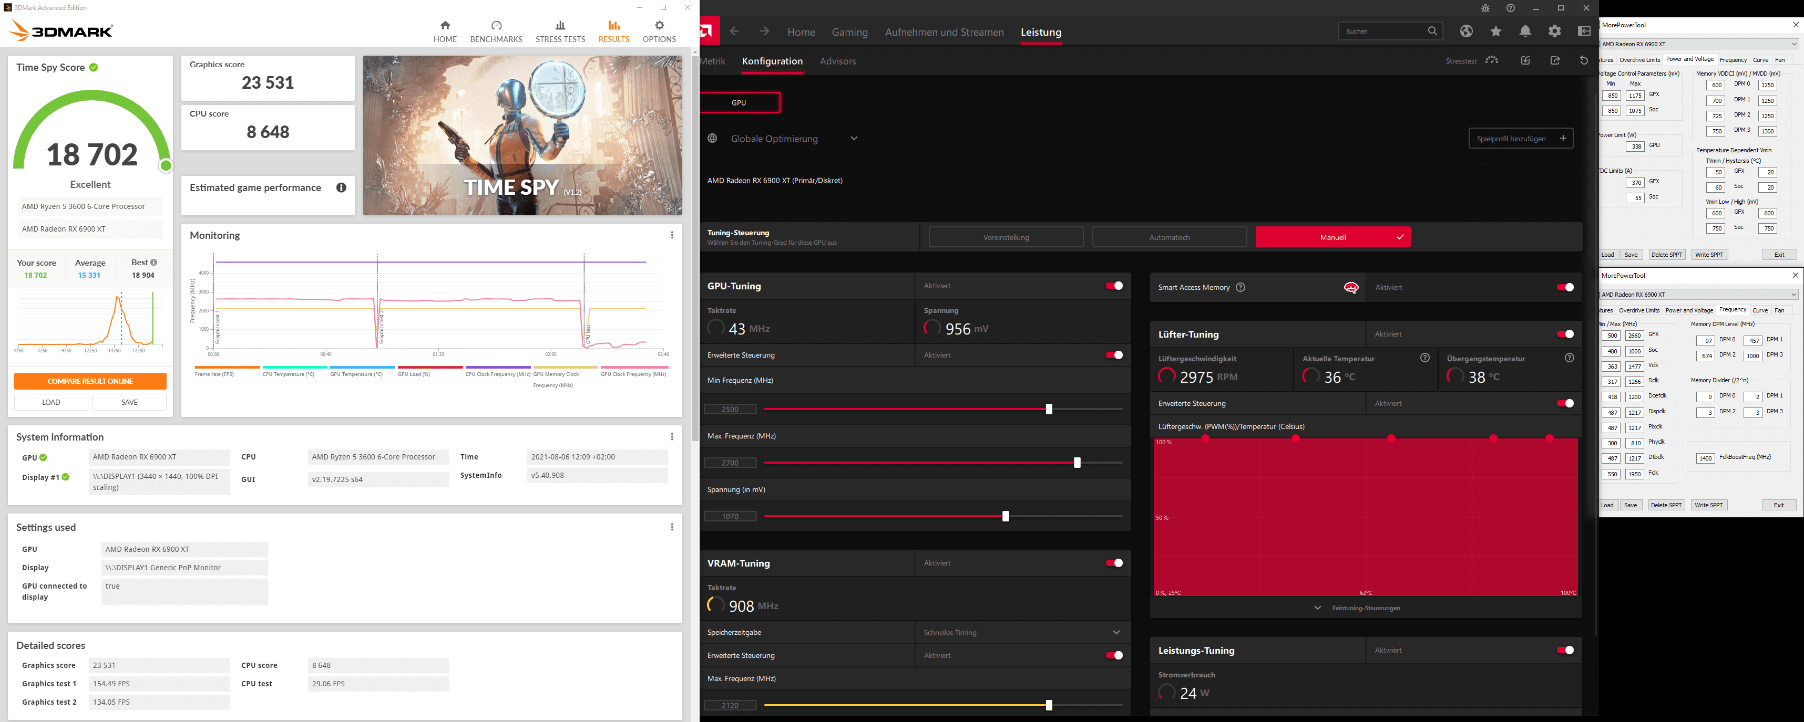Screen dimensions: 1804x722
Task: Open System information three-dot menu
Action: (672, 436)
